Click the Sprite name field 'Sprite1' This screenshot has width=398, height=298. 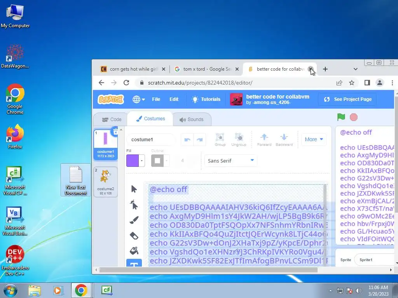[375, 260]
